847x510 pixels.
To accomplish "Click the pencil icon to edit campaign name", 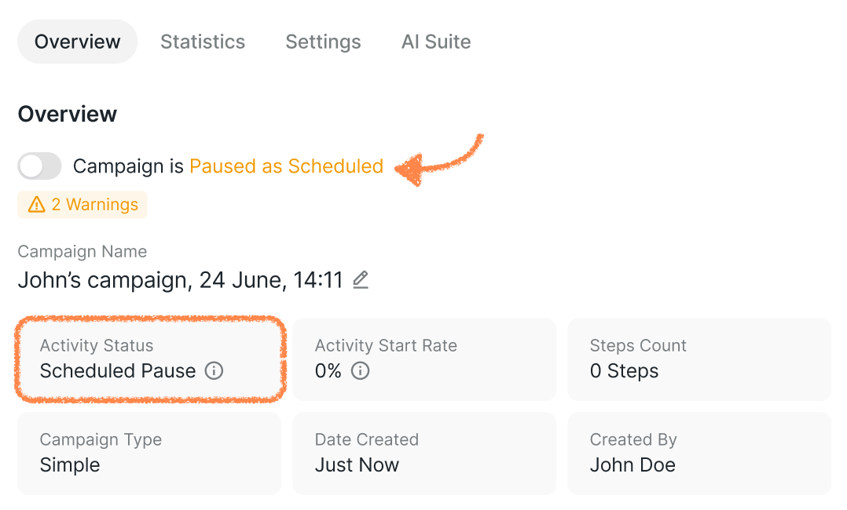I will (x=361, y=280).
